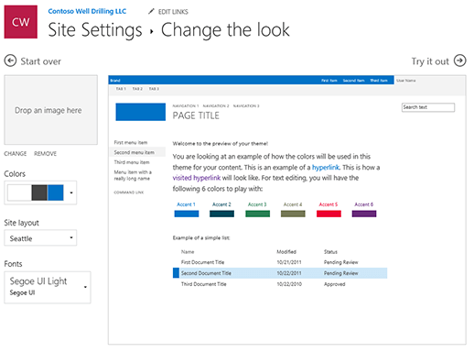Click the Try it out forward arrow icon
This screenshot has width=474, height=352.
click(x=460, y=60)
